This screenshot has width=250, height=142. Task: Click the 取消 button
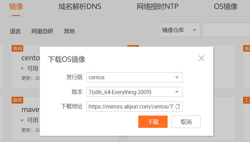point(186,122)
